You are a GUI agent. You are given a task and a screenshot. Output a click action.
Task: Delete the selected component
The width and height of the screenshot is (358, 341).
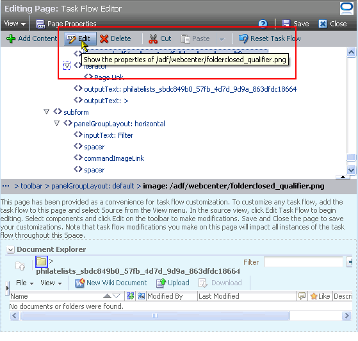(115, 38)
